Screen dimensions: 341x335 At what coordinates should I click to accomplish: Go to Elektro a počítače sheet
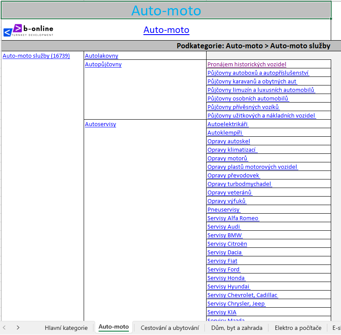298,328
